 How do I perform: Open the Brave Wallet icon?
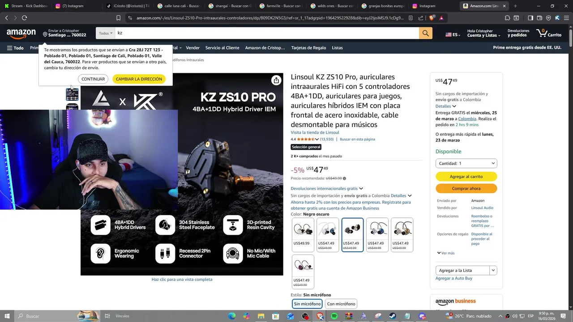tap(539, 18)
